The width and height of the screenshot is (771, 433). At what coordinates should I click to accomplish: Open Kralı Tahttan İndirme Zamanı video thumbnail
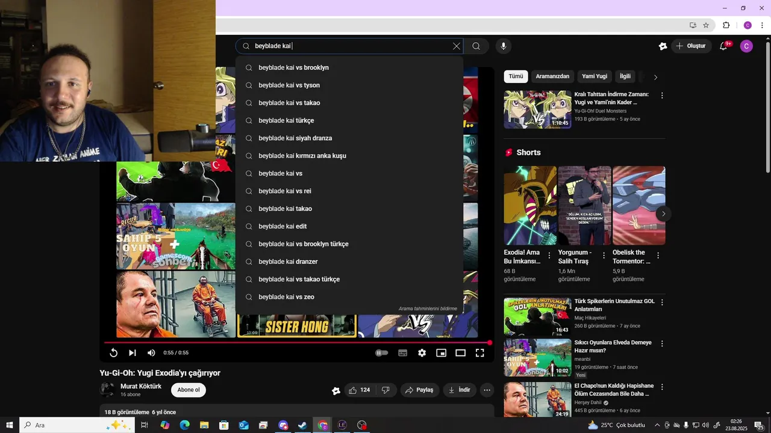point(537,109)
